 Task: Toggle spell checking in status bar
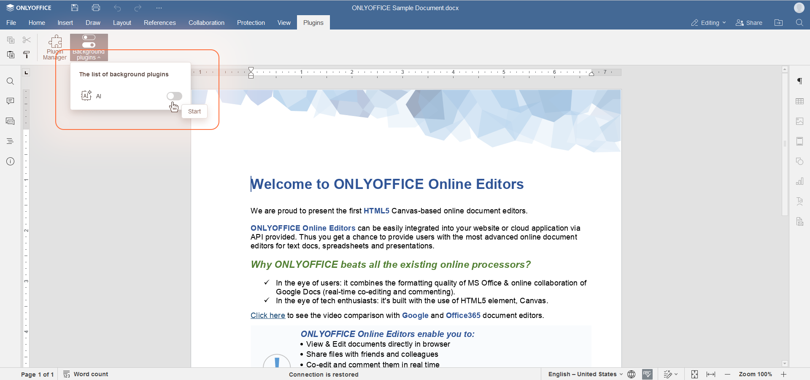pos(647,374)
